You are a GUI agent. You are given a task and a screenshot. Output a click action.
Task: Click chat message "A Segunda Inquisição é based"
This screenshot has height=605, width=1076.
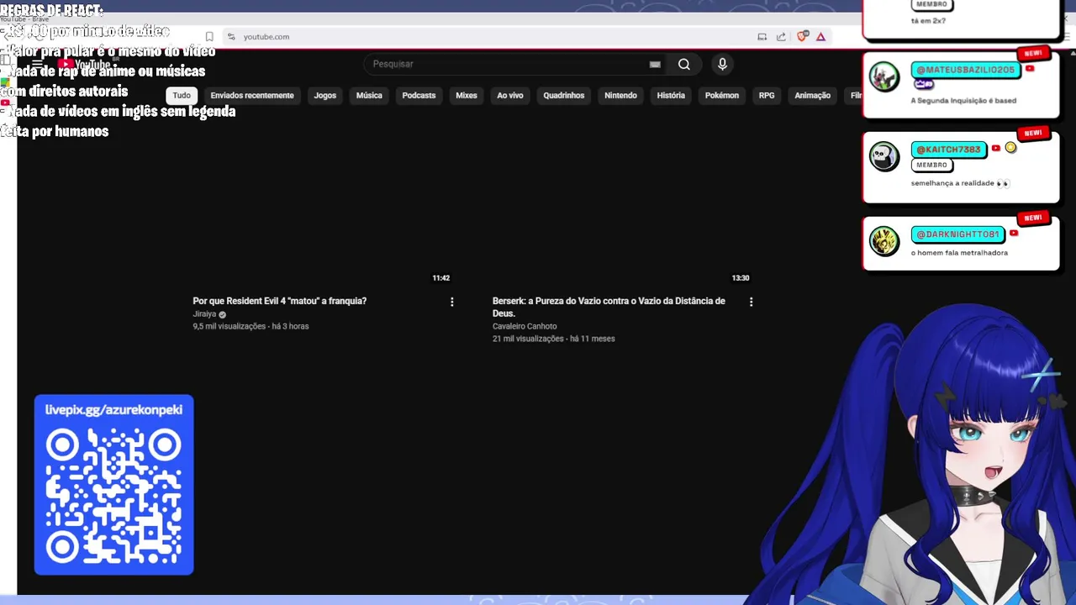[963, 101]
